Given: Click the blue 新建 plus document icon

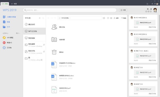Looking at the screenshot, I should tap(4, 22).
